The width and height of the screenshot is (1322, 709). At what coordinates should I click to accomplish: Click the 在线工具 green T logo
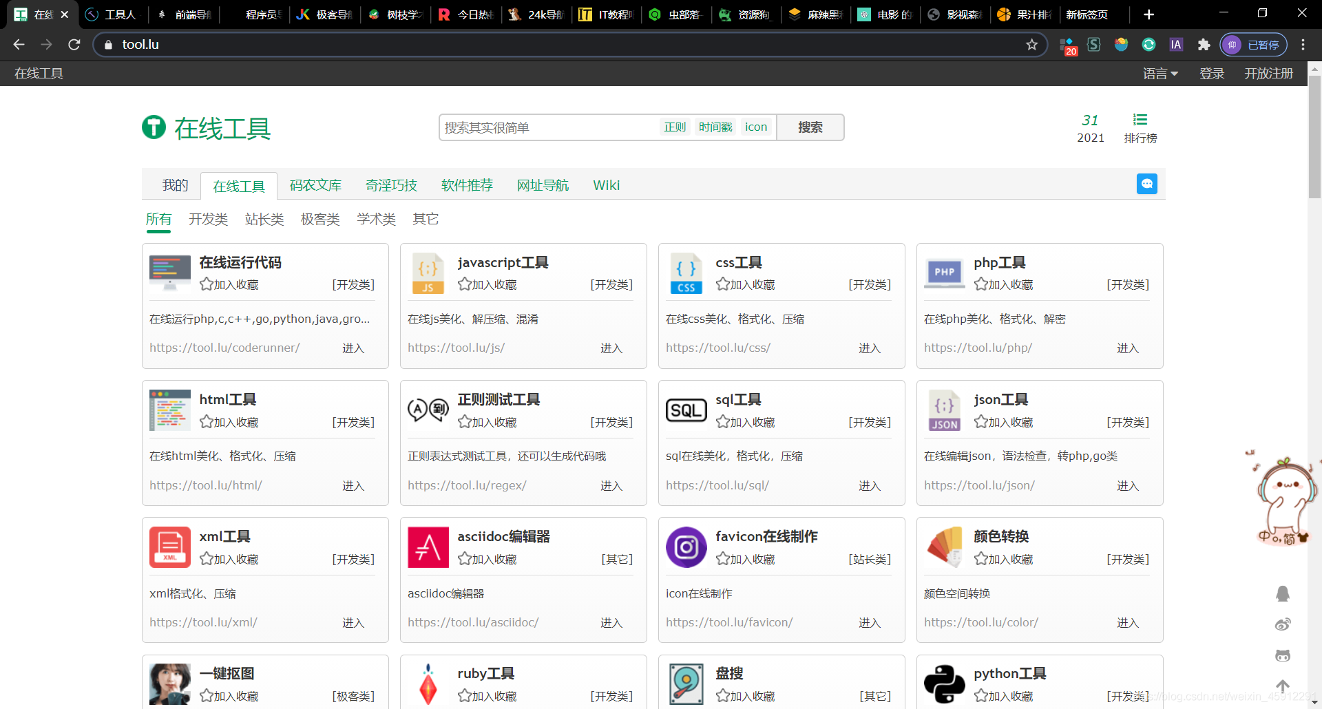pyautogui.click(x=154, y=127)
